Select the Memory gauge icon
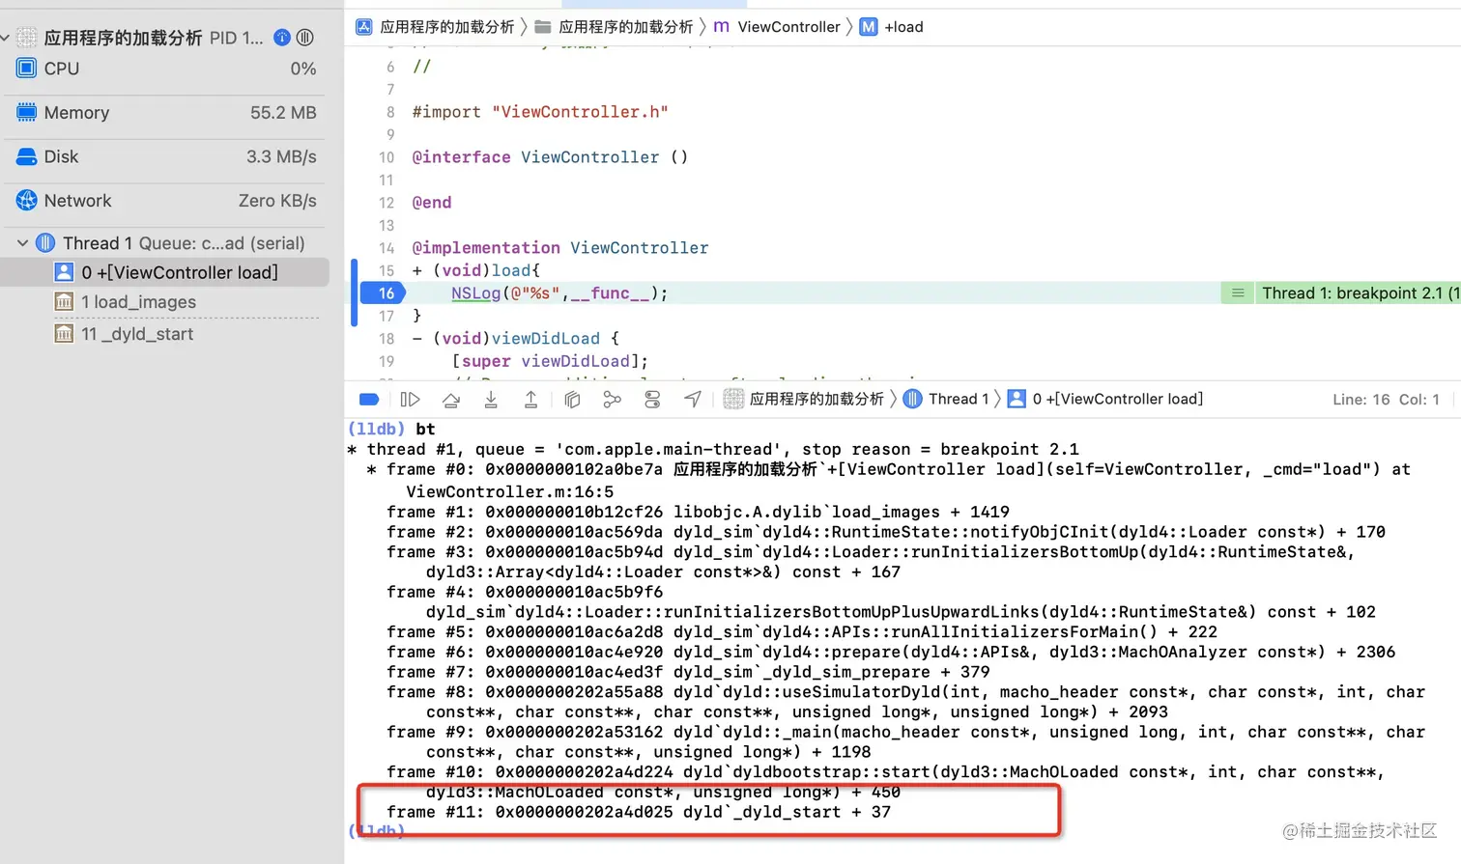This screenshot has width=1461, height=864. point(26,112)
